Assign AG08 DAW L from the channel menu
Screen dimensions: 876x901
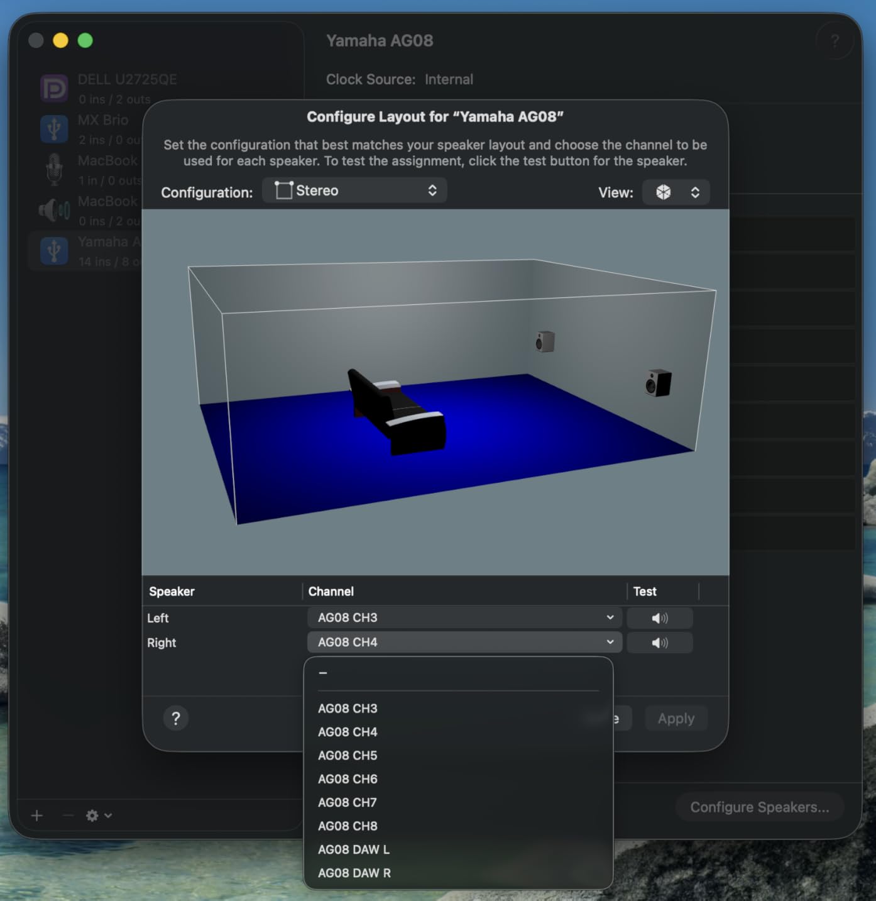point(458,849)
